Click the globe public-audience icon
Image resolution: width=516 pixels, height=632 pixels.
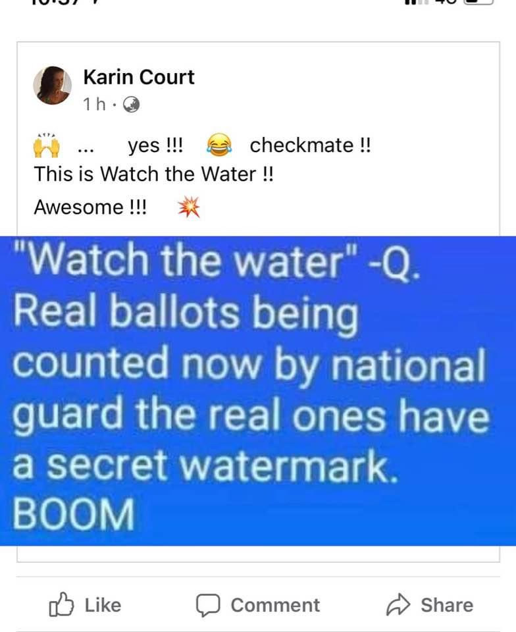[131, 105]
